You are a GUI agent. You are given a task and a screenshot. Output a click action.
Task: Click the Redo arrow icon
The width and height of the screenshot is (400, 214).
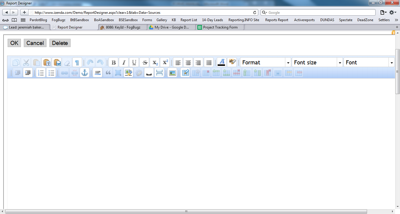[100, 62]
